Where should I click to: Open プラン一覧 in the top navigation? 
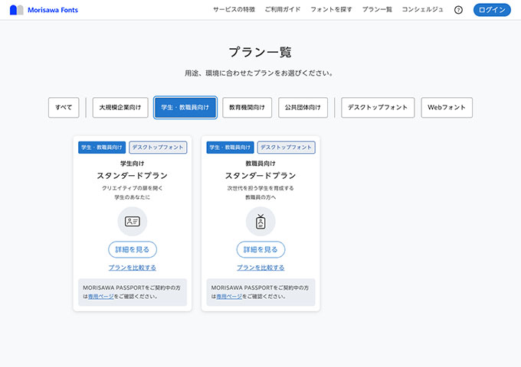[x=377, y=10]
